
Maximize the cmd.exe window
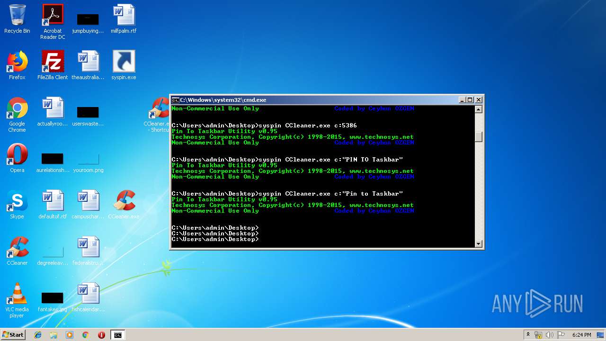pyautogui.click(x=470, y=100)
